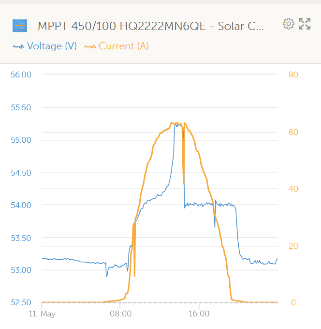The height and width of the screenshot is (329, 321).
Task: Click the peak of the orange current curve
Action: pyautogui.click(x=175, y=123)
